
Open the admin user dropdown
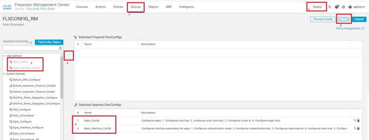(359, 7)
